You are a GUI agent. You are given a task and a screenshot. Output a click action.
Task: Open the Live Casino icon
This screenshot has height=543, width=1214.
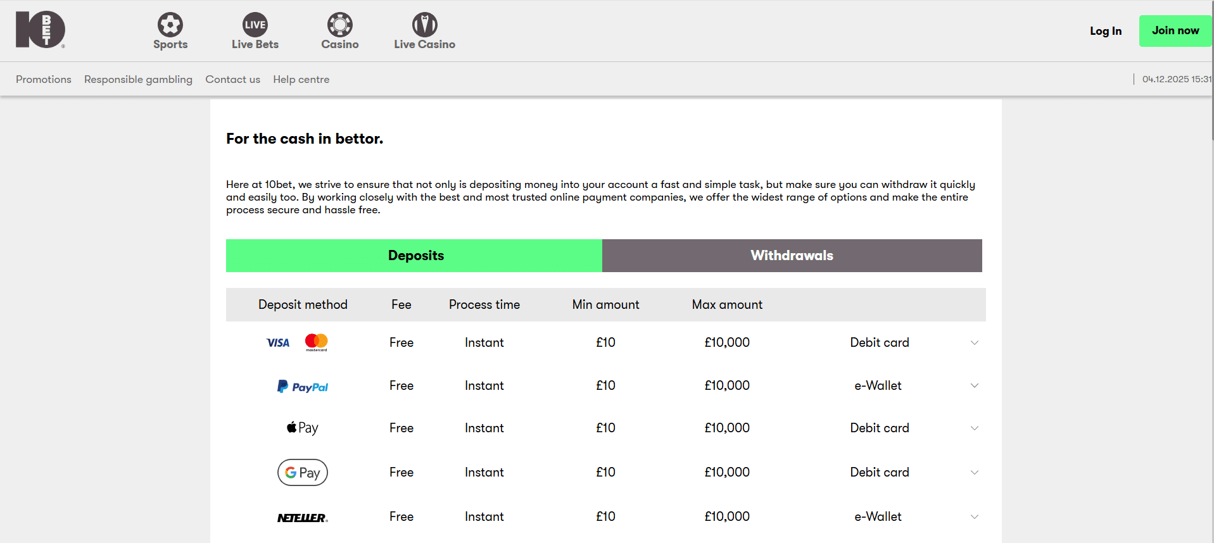point(425,25)
